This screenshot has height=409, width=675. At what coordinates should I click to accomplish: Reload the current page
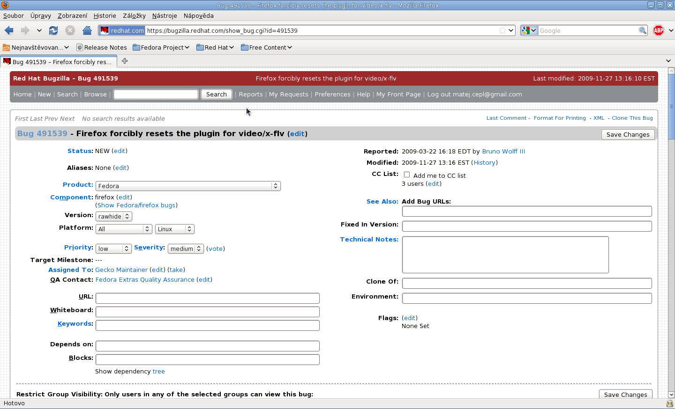click(53, 30)
